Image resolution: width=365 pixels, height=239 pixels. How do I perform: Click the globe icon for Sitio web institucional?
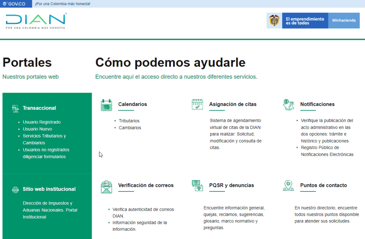[15, 190]
